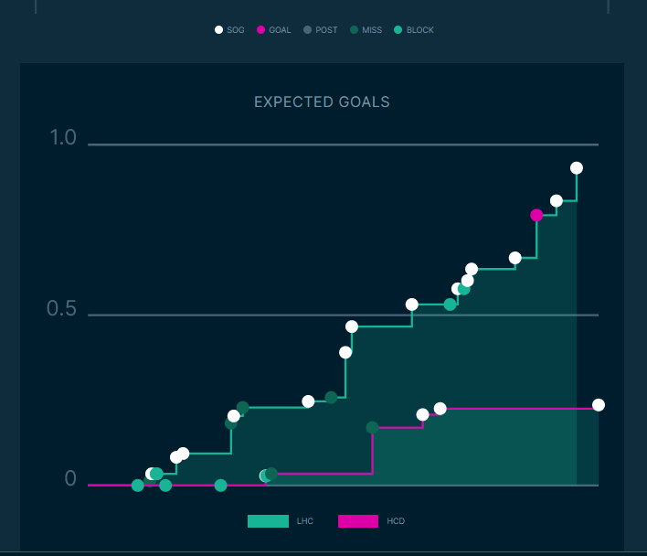
Task: Click the pink HCD color swatch
Action: (x=358, y=521)
